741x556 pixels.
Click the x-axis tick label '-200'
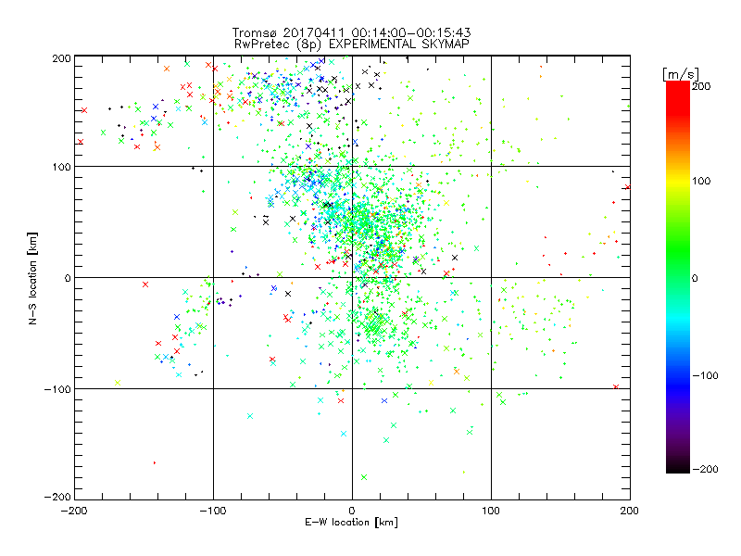[x=74, y=512]
